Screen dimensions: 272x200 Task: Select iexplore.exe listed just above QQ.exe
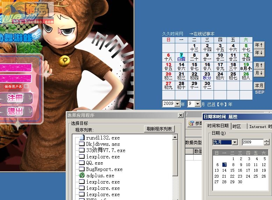click(x=103, y=157)
